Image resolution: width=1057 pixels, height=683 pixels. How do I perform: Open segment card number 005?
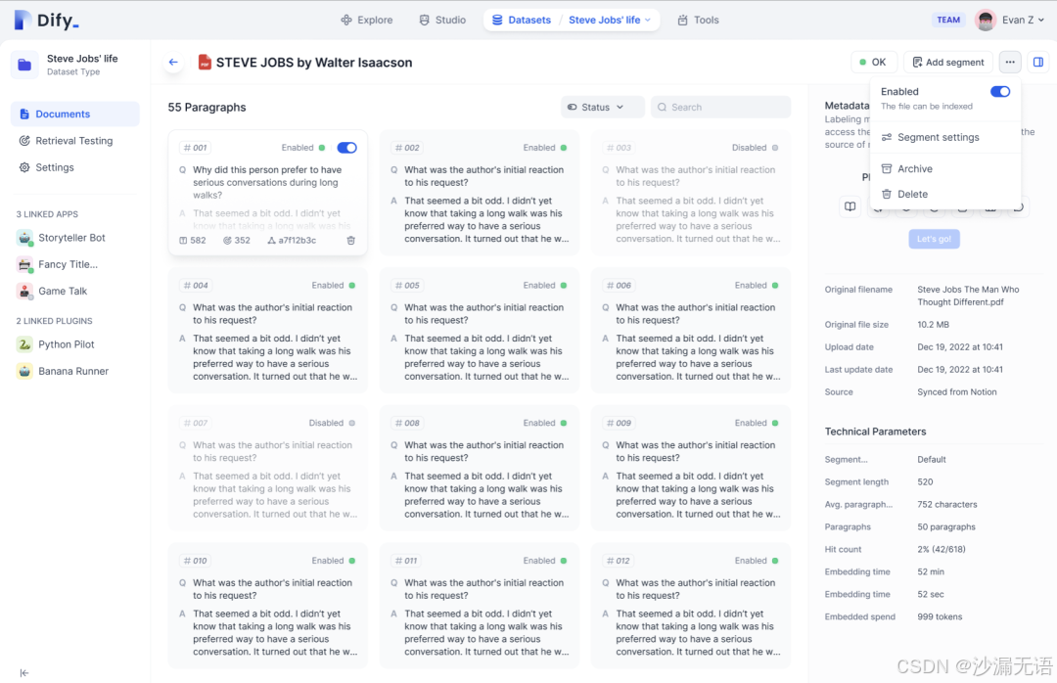pos(480,331)
